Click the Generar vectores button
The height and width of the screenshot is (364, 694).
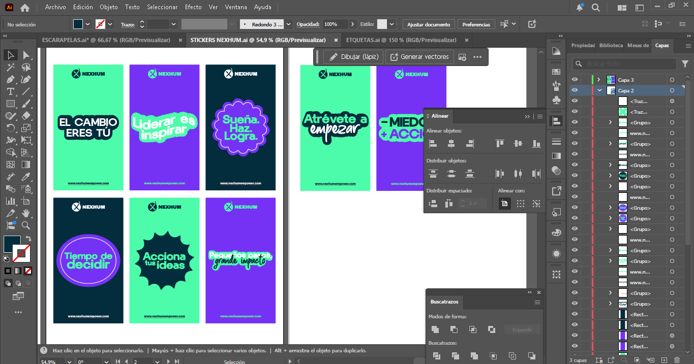click(419, 57)
